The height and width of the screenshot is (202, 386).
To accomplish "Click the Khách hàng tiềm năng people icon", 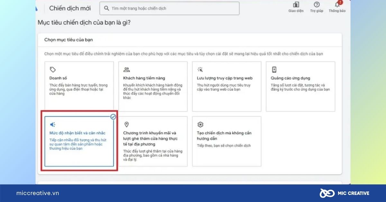I will point(126,70).
